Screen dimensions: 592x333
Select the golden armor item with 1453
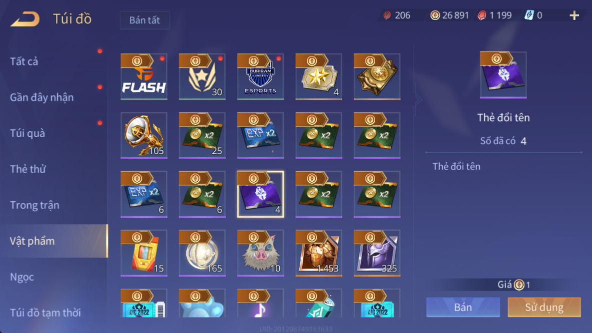(x=319, y=253)
